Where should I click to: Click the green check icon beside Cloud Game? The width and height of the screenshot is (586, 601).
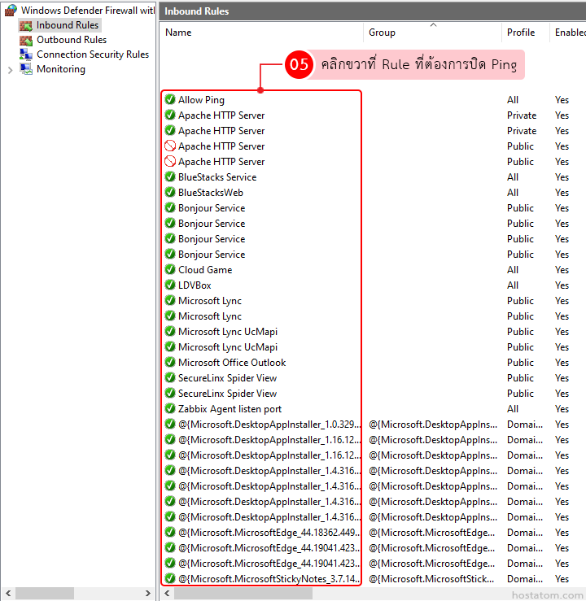[x=170, y=270]
